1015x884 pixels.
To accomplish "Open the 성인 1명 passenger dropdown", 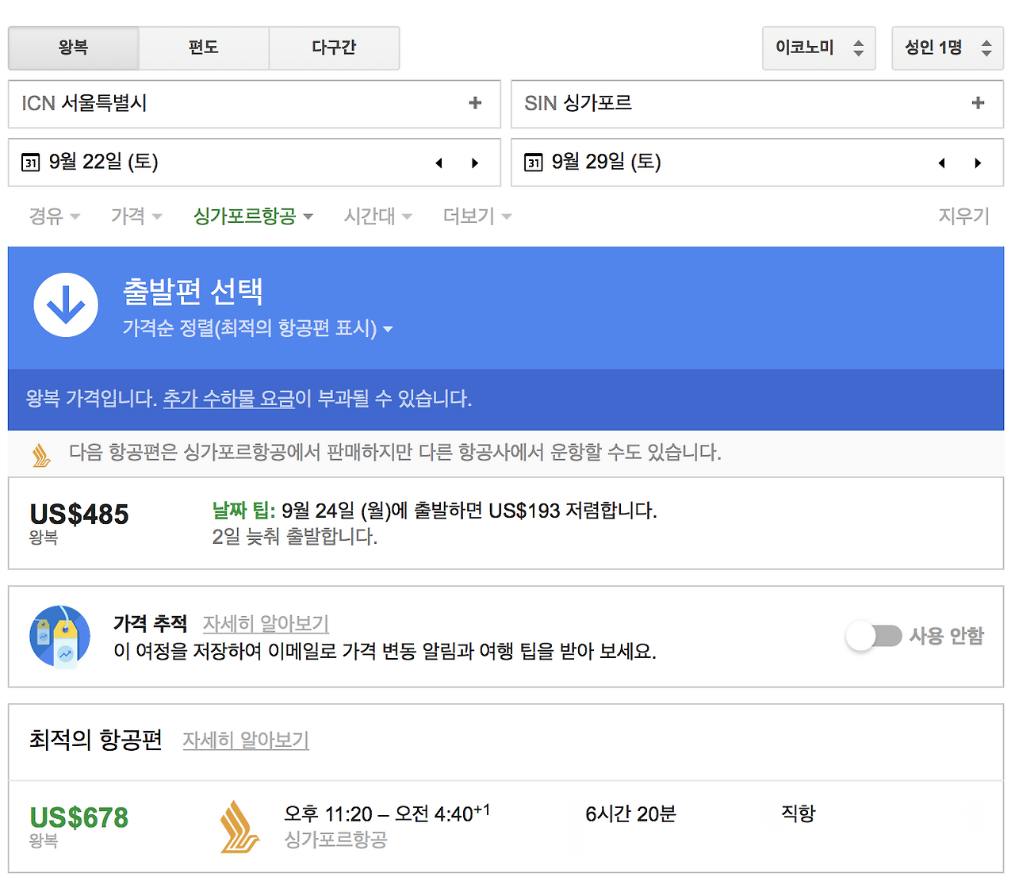I will point(948,48).
